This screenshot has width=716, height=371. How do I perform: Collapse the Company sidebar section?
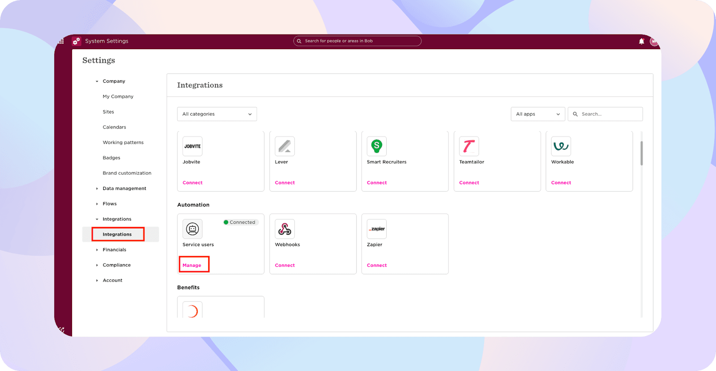click(114, 81)
